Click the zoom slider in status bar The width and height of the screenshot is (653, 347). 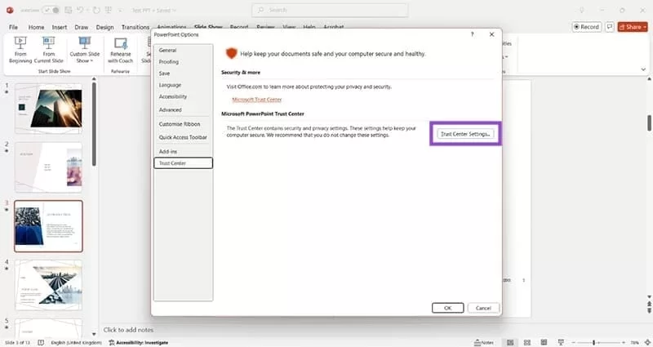pyautogui.click(x=593, y=342)
